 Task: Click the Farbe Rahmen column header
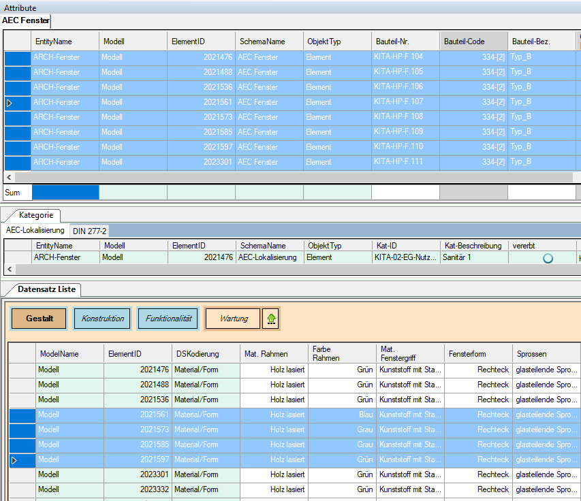tap(342, 353)
